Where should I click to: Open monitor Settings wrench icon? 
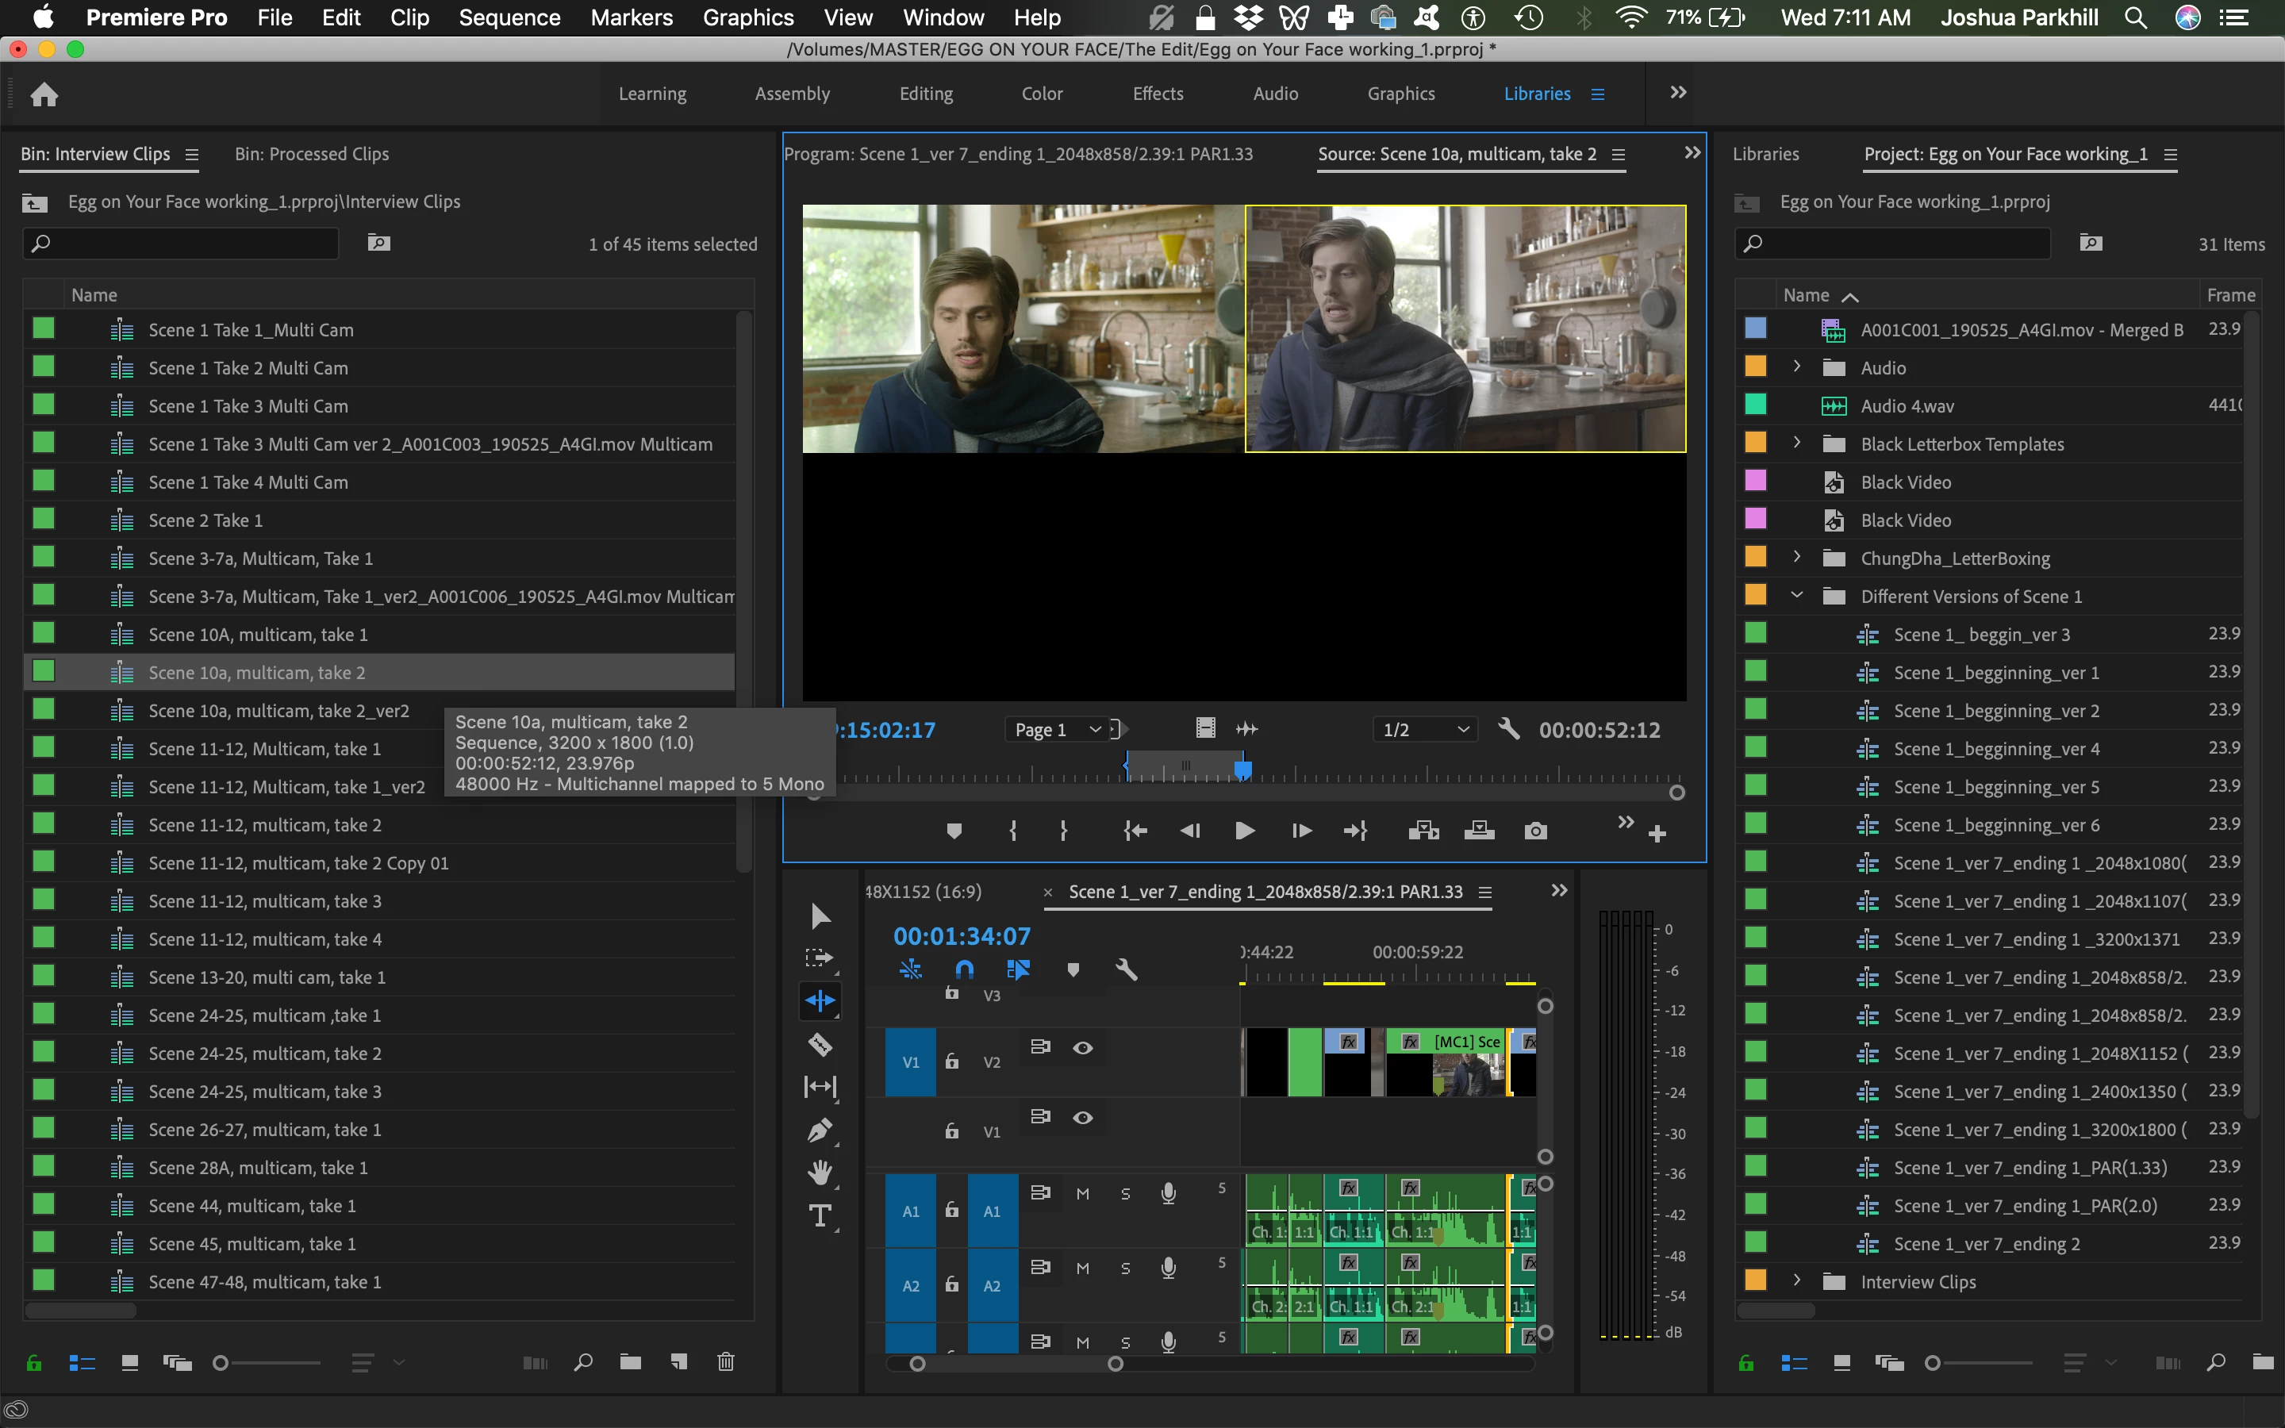pos(1508,729)
